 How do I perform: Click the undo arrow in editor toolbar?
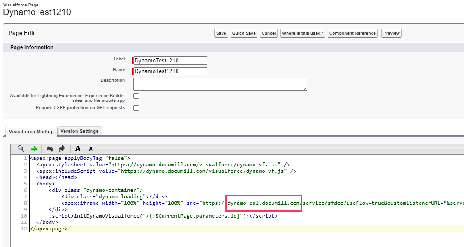[x=50, y=149]
